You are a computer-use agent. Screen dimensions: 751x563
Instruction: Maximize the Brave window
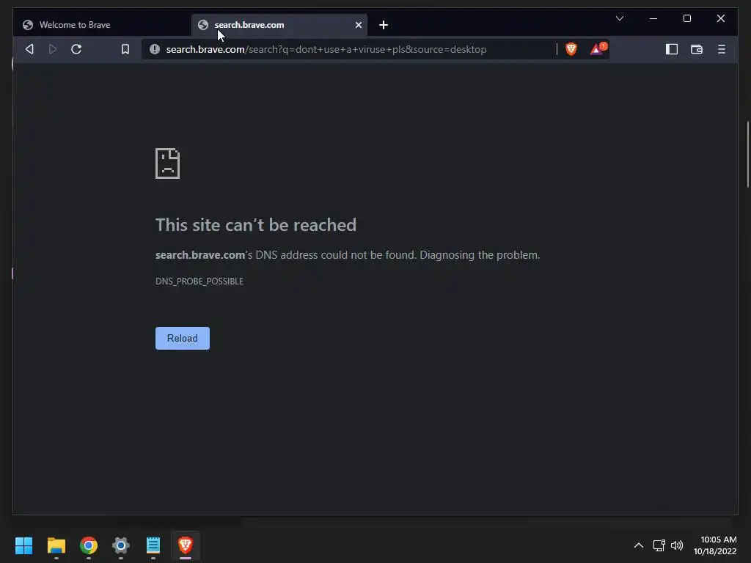coord(686,18)
